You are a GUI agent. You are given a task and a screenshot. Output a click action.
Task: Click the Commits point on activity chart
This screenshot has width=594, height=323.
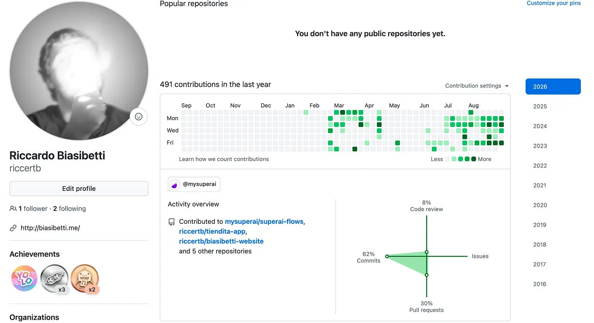point(387,256)
